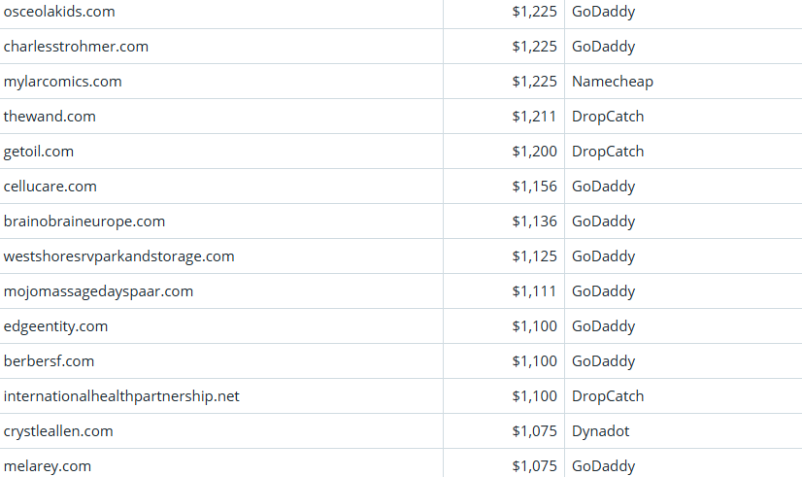Open mojomassagedayspaar.com listing
Image resolution: width=802 pixels, height=477 pixels.
(x=98, y=291)
